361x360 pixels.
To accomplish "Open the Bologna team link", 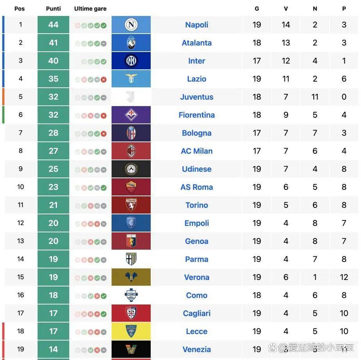I will [197, 133].
